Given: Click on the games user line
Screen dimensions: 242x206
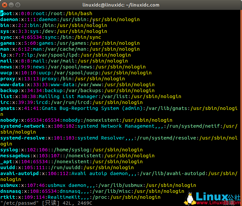Looking at the screenshot, I should point(70,43).
